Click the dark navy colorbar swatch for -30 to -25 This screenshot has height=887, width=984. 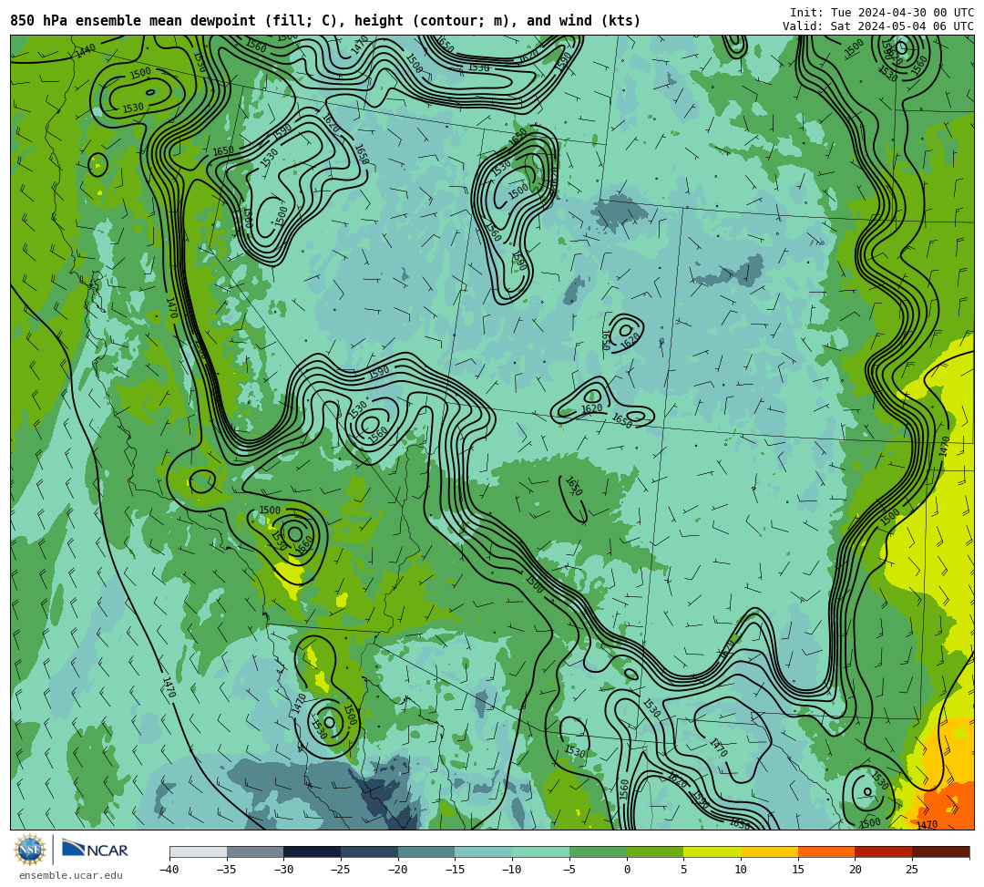(312, 851)
